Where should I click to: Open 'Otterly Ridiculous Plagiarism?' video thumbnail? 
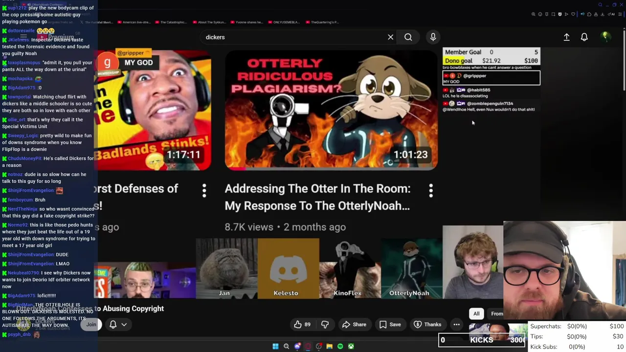pos(331,110)
